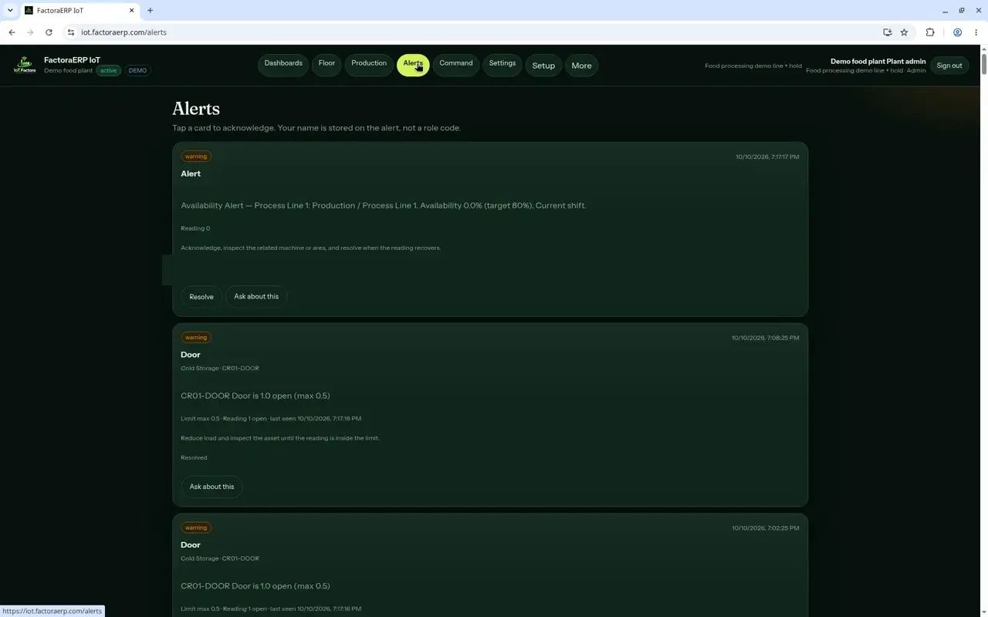The width and height of the screenshot is (988, 617).
Task: Open the More navigation menu
Action: point(581,66)
